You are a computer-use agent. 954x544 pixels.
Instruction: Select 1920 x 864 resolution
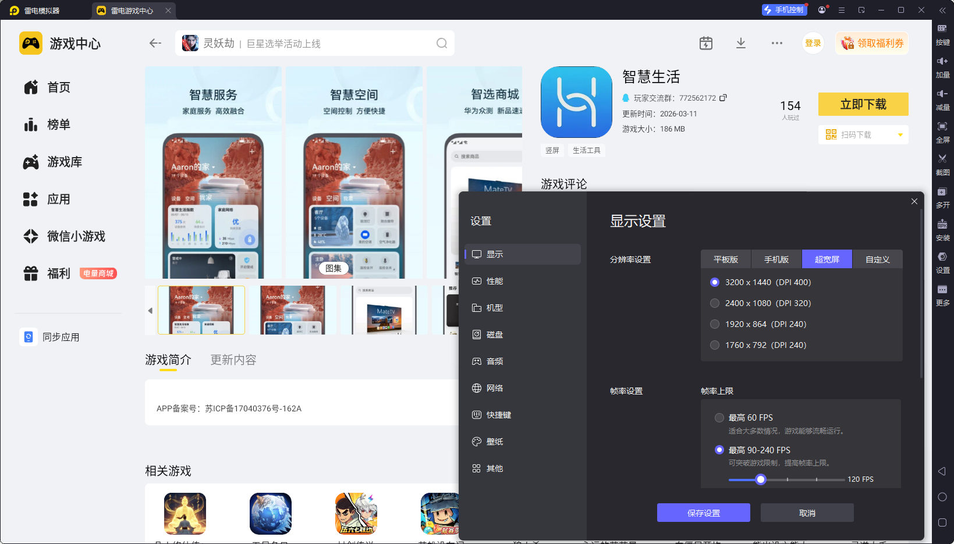(x=715, y=324)
